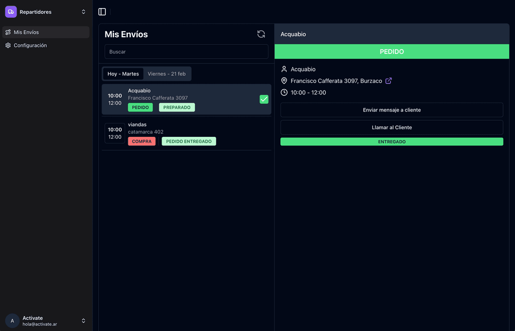The height and width of the screenshot is (331, 515).
Task: Open the address external link icon
Action: [388, 81]
